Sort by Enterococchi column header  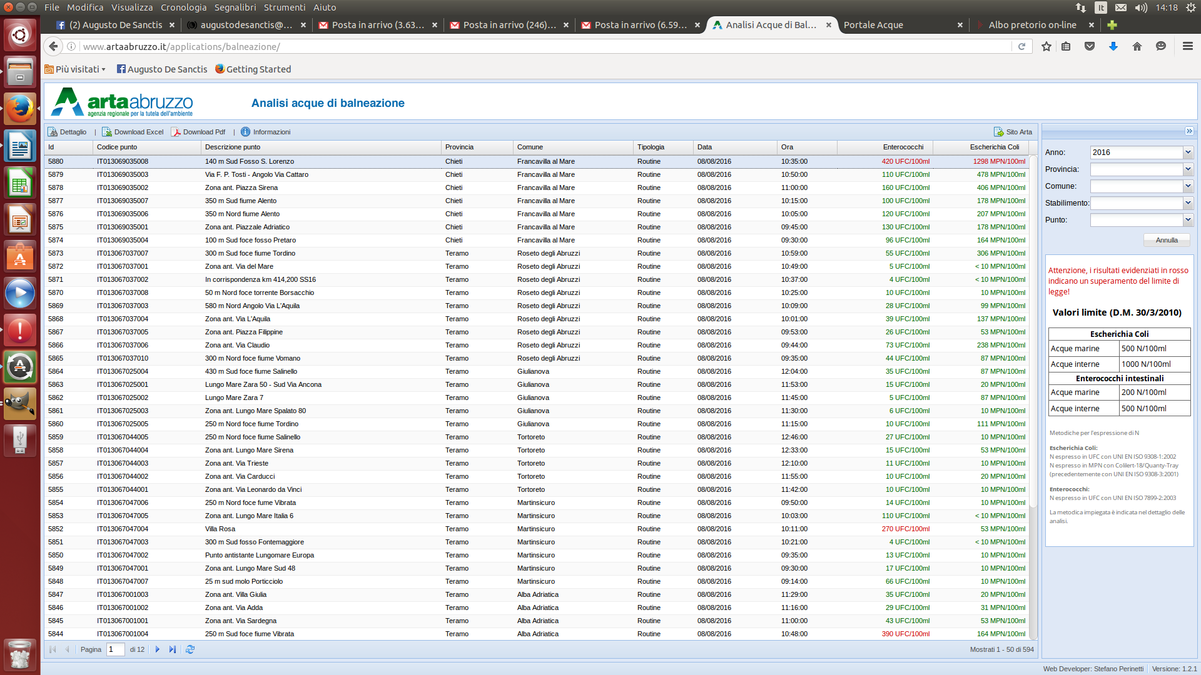(x=903, y=147)
